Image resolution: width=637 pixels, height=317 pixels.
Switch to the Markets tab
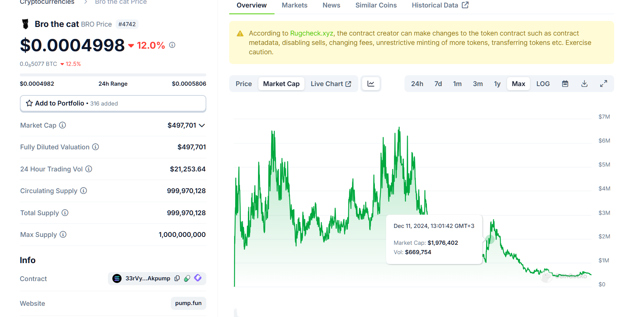click(x=295, y=5)
